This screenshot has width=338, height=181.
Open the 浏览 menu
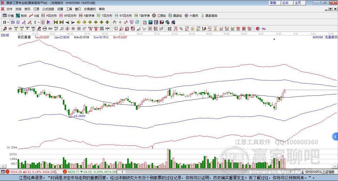[x=18, y=9]
